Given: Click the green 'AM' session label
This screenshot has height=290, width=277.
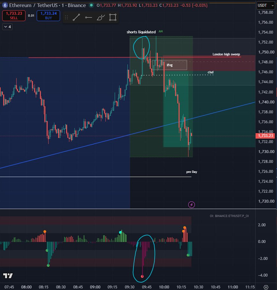Looking at the screenshot, I should pyautogui.click(x=161, y=31).
